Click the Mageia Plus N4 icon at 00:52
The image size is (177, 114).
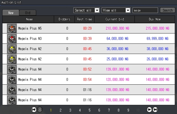pyautogui.click(x=12, y=69)
